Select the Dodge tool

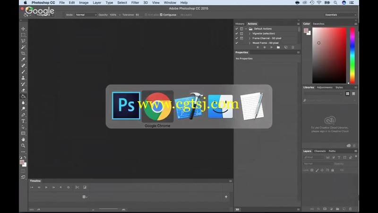[x=23, y=109]
